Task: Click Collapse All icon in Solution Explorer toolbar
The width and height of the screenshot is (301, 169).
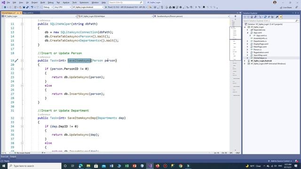Action: pyautogui.click(x=269, y=17)
